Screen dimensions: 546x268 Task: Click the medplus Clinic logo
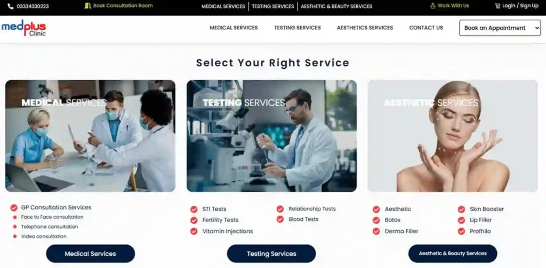point(23,28)
